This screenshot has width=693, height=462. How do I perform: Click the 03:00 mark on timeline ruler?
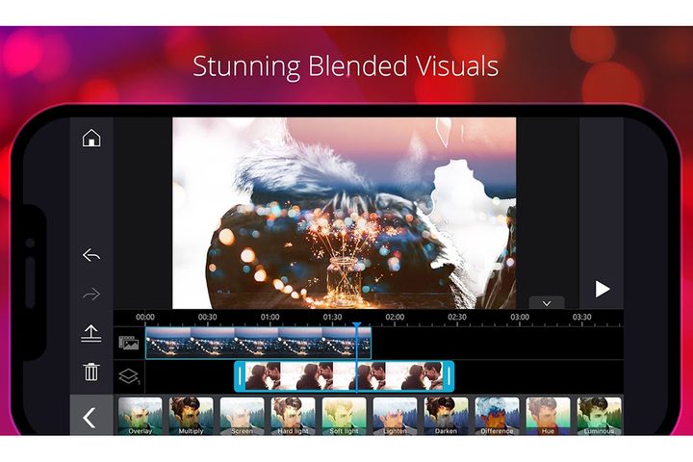pos(520,317)
